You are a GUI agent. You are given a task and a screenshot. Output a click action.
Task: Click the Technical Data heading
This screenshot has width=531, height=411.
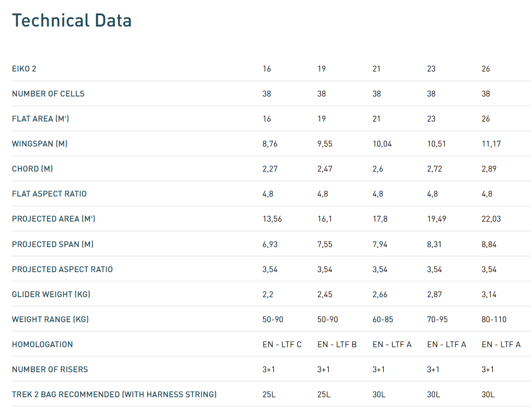click(x=72, y=20)
